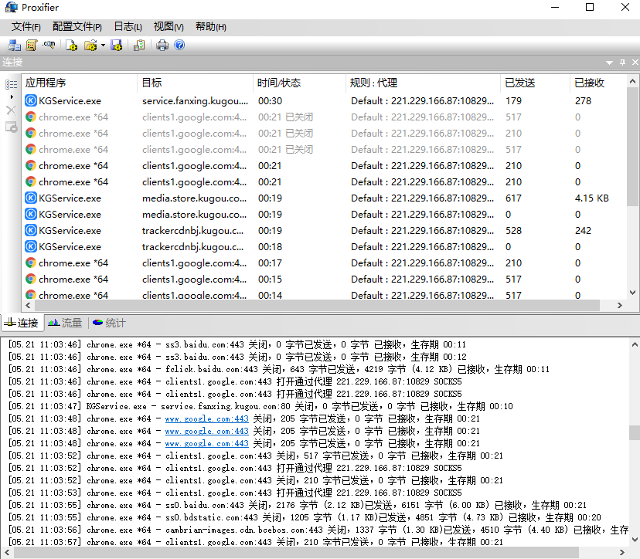Screen dimensions: 640x559
Task: Click Chrome icon in the 00:17 row
Action: (x=31, y=263)
